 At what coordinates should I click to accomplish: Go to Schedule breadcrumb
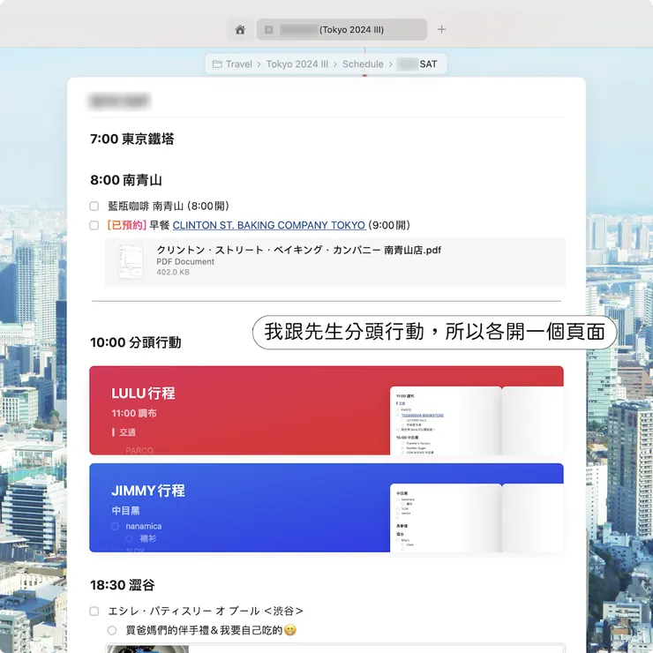pos(363,64)
